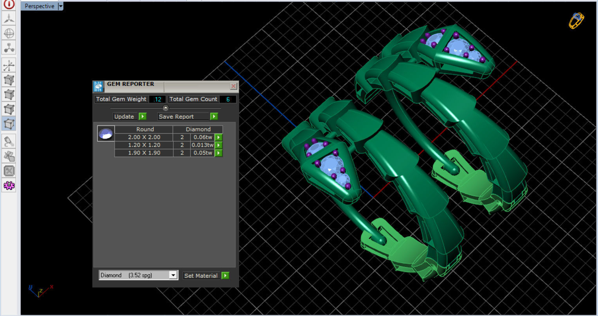The height and width of the screenshot is (316, 598).
Task: Click the stacked layers sheets icon
Action: click(x=9, y=156)
